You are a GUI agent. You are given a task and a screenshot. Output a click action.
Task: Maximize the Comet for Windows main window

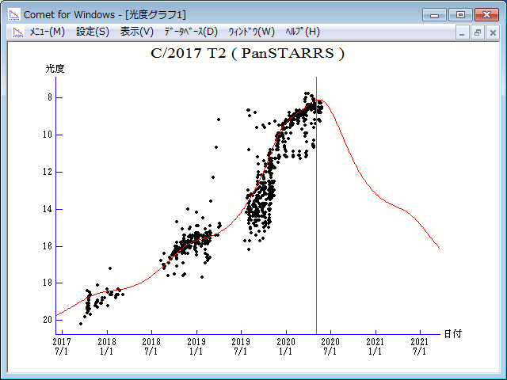click(x=459, y=13)
